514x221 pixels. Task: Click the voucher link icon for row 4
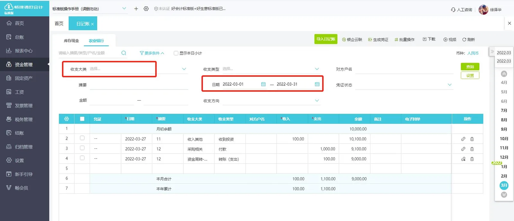pyautogui.click(x=463, y=159)
